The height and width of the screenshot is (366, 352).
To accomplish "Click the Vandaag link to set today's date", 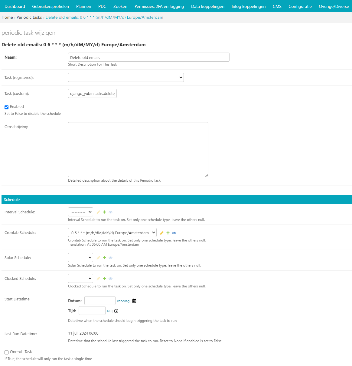I will [123, 301].
